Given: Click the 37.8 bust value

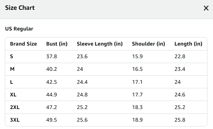Looking at the screenshot, I should pos(51,56).
